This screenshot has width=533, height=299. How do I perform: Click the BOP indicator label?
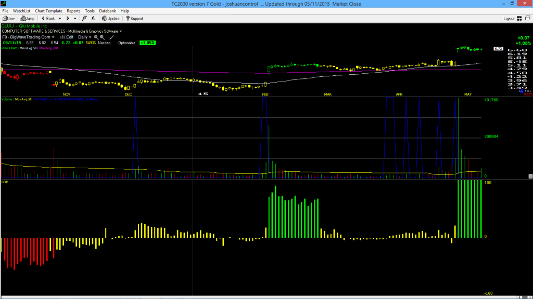coord(5,182)
